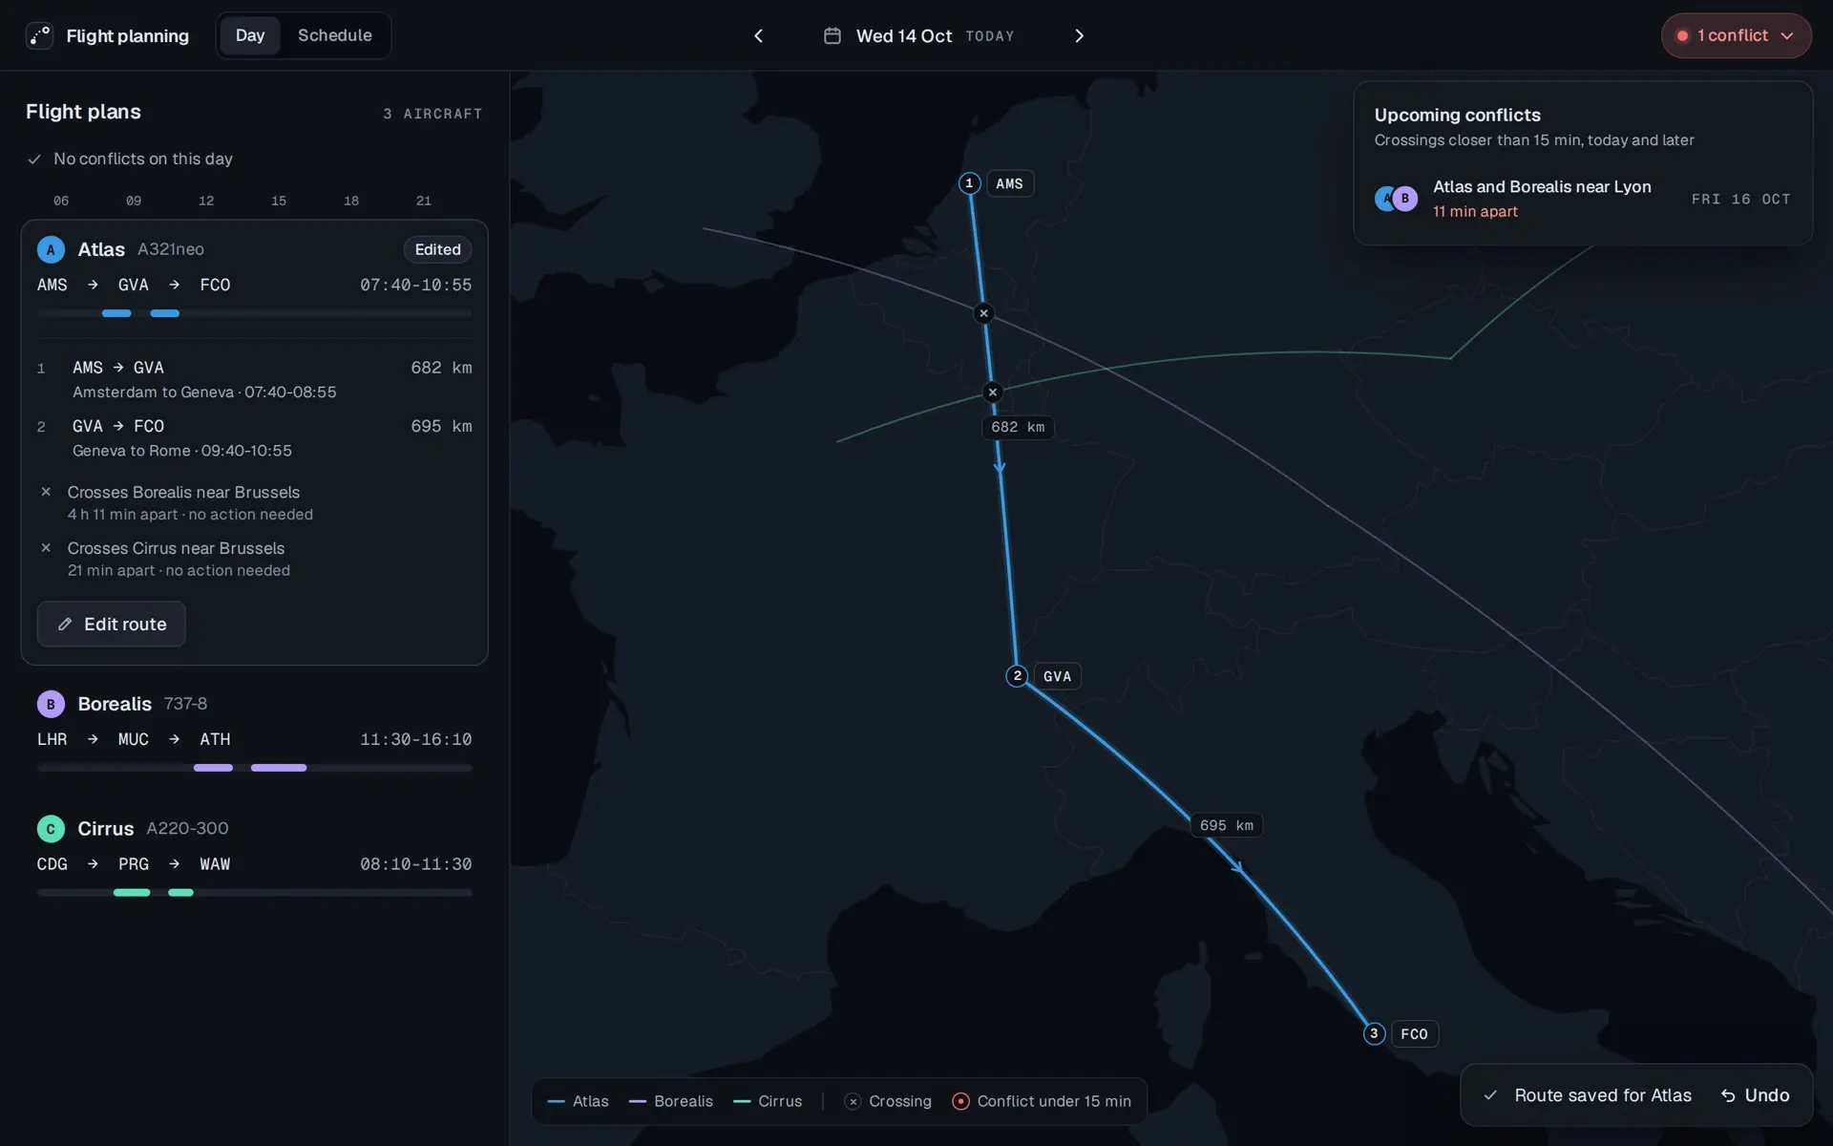1833x1146 pixels.
Task: Click the AMS airport label on map
Action: click(1009, 183)
